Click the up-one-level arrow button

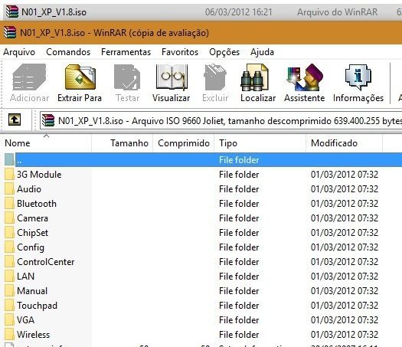click(15, 119)
